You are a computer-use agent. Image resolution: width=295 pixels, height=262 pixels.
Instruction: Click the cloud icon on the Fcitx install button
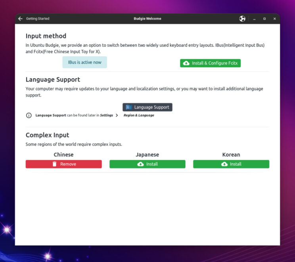coord(186,63)
